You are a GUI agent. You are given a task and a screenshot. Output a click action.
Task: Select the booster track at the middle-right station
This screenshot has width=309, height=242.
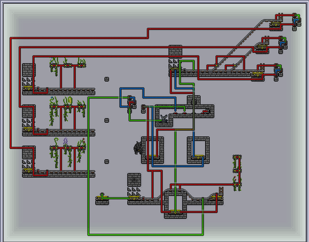tap(262, 47)
